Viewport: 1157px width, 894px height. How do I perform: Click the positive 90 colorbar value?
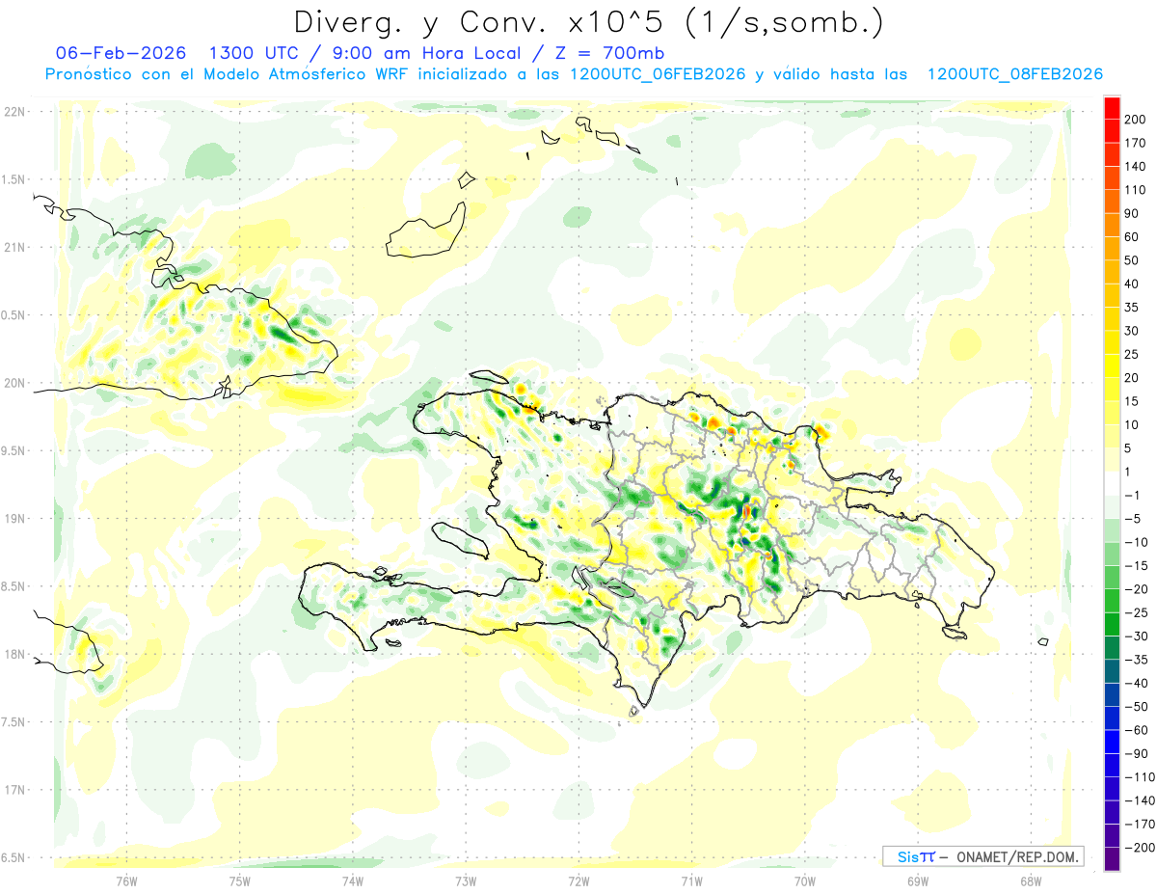click(x=1132, y=213)
